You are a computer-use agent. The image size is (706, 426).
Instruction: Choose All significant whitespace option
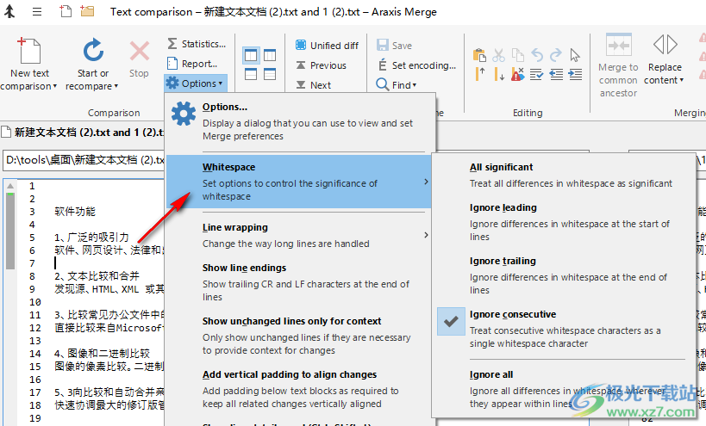pyautogui.click(x=563, y=176)
